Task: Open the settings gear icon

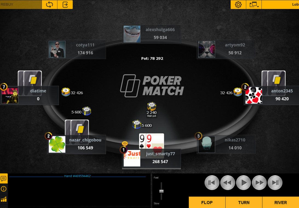Action: pos(238,4)
